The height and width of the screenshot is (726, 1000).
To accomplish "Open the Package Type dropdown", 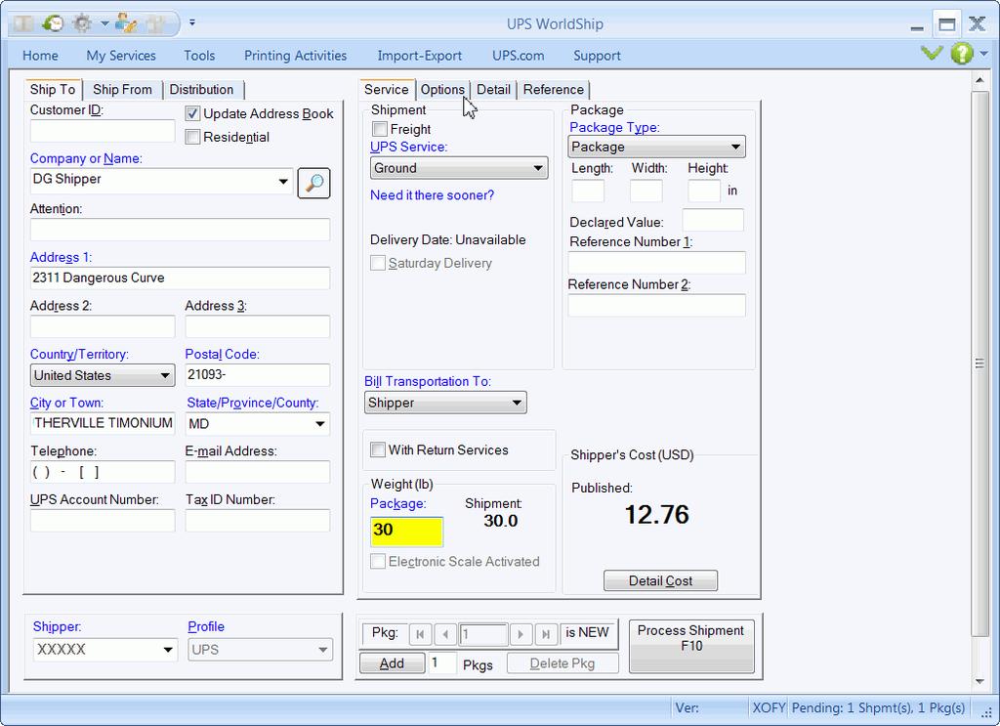I will 656,147.
